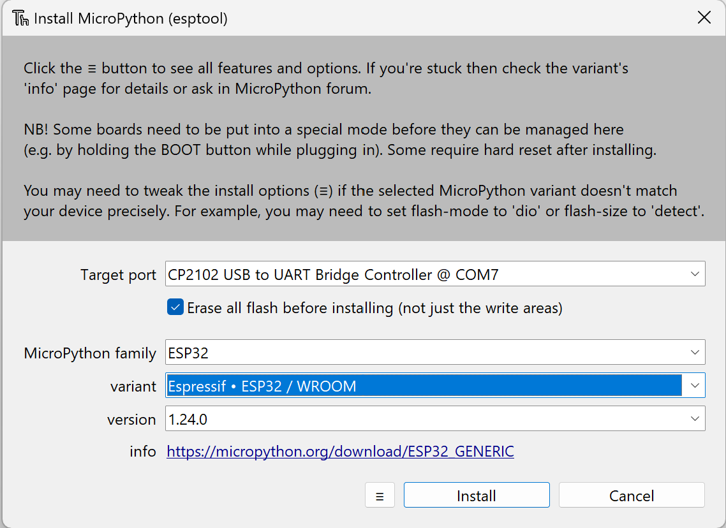The height and width of the screenshot is (528, 726).
Task: Click the 'variant' label
Action: pyautogui.click(x=133, y=386)
